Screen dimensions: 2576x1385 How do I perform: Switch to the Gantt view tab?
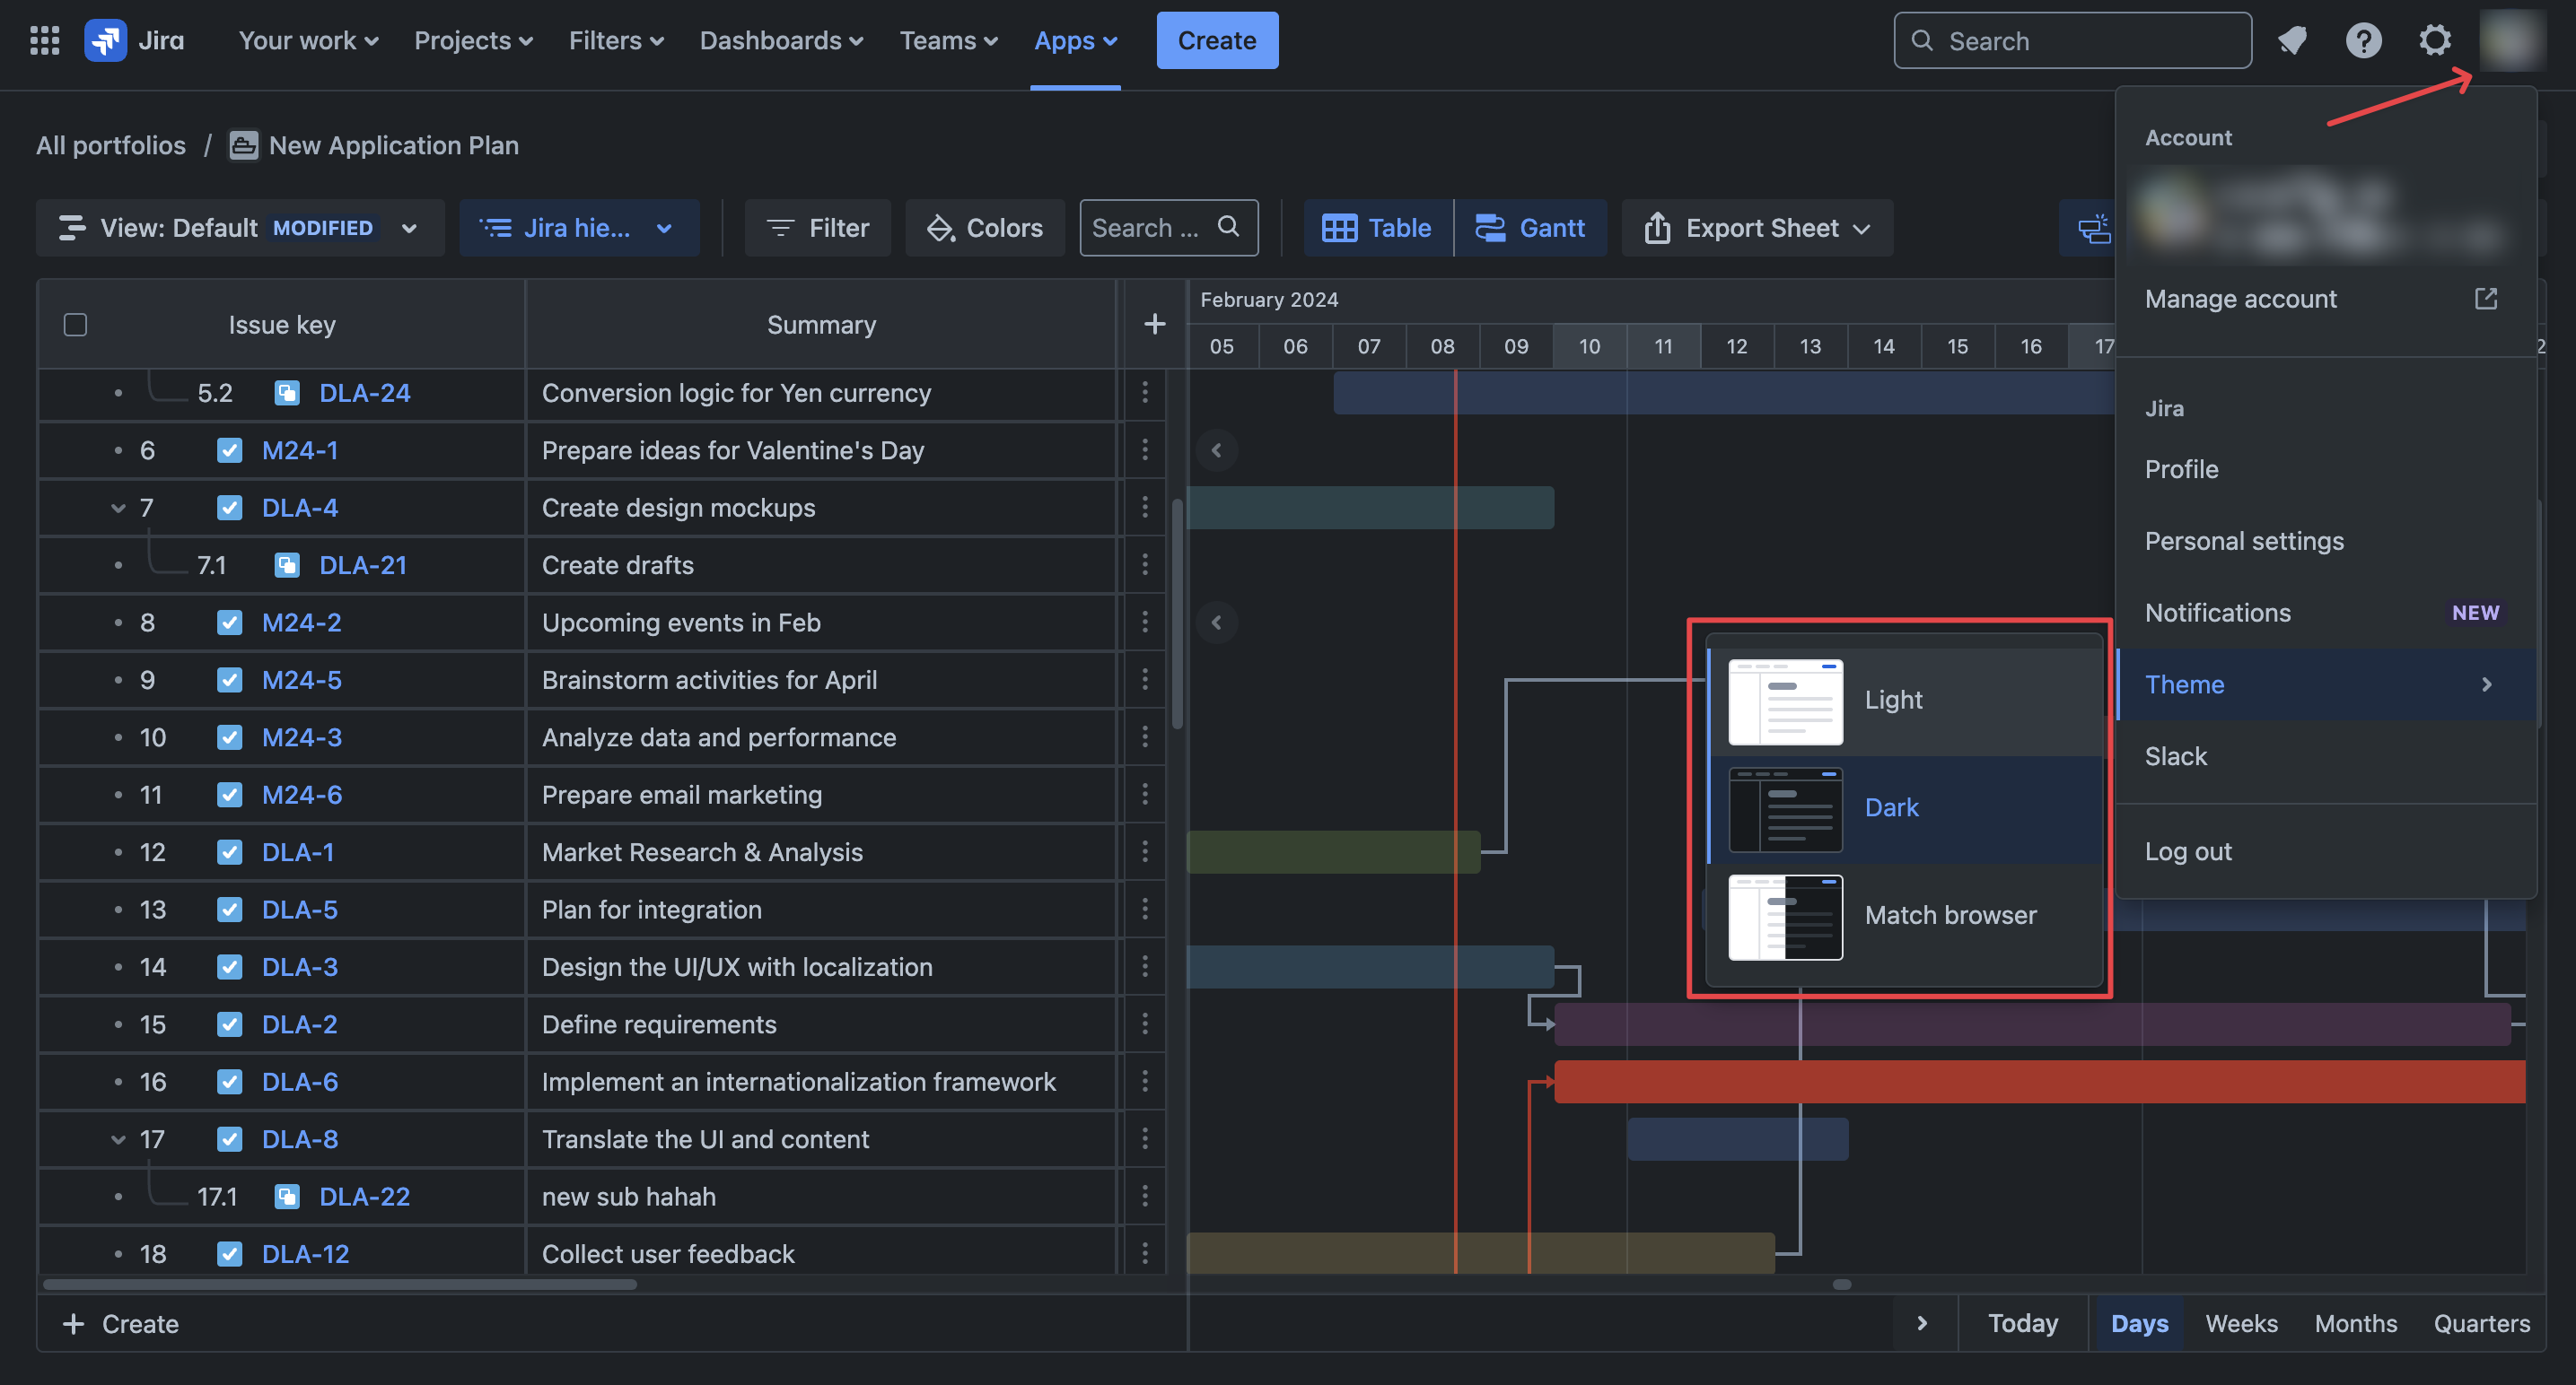[x=1531, y=228]
